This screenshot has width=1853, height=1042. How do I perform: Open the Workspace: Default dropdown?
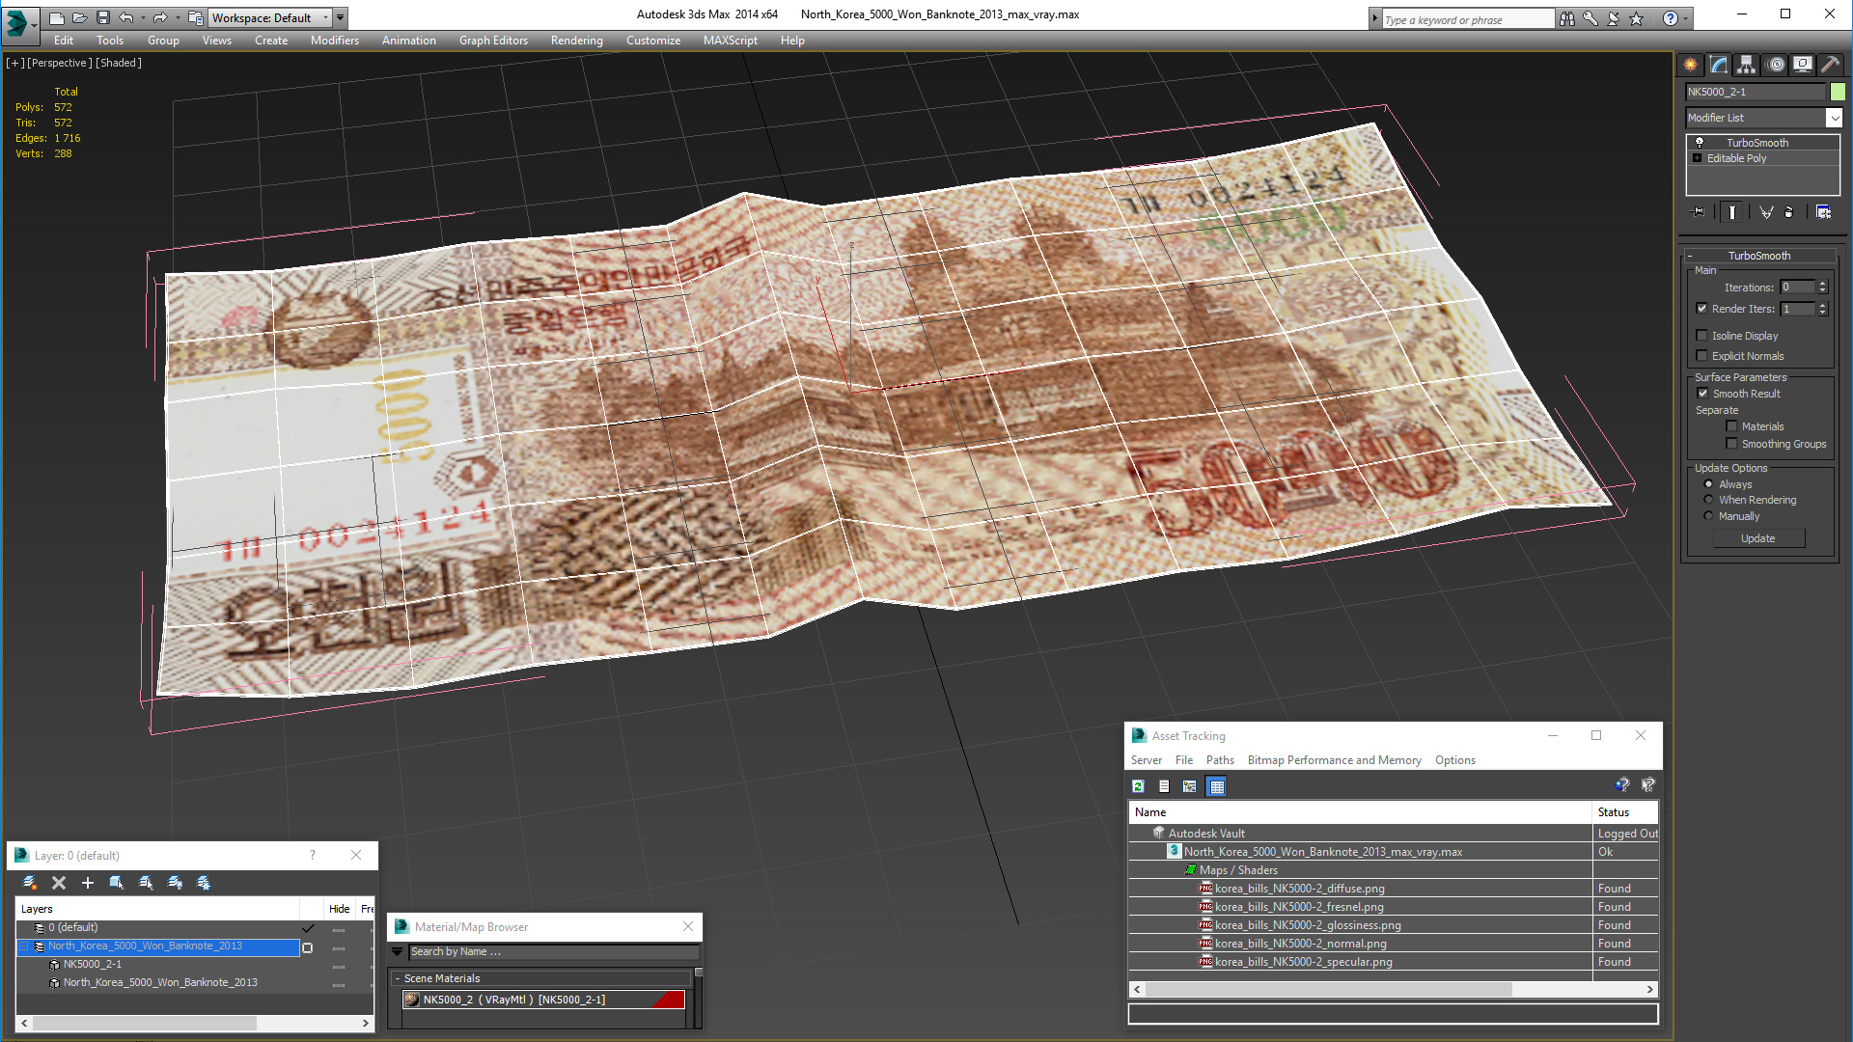pos(270,17)
